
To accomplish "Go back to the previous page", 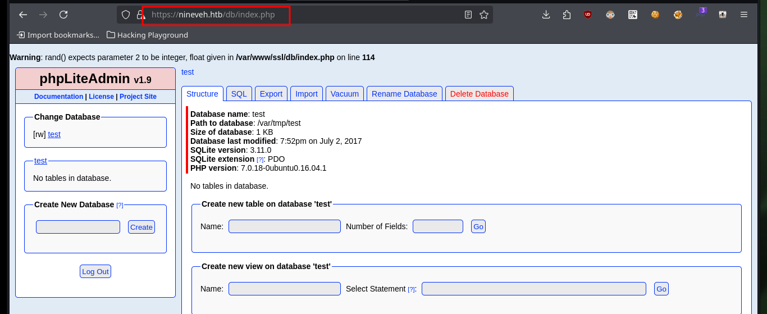I will coord(23,15).
